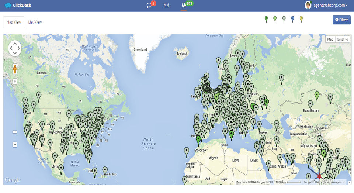Expand the agent@abcorp.com account dropdown
The height and width of the screenshot is (193, 354).
tap(330, 5)
